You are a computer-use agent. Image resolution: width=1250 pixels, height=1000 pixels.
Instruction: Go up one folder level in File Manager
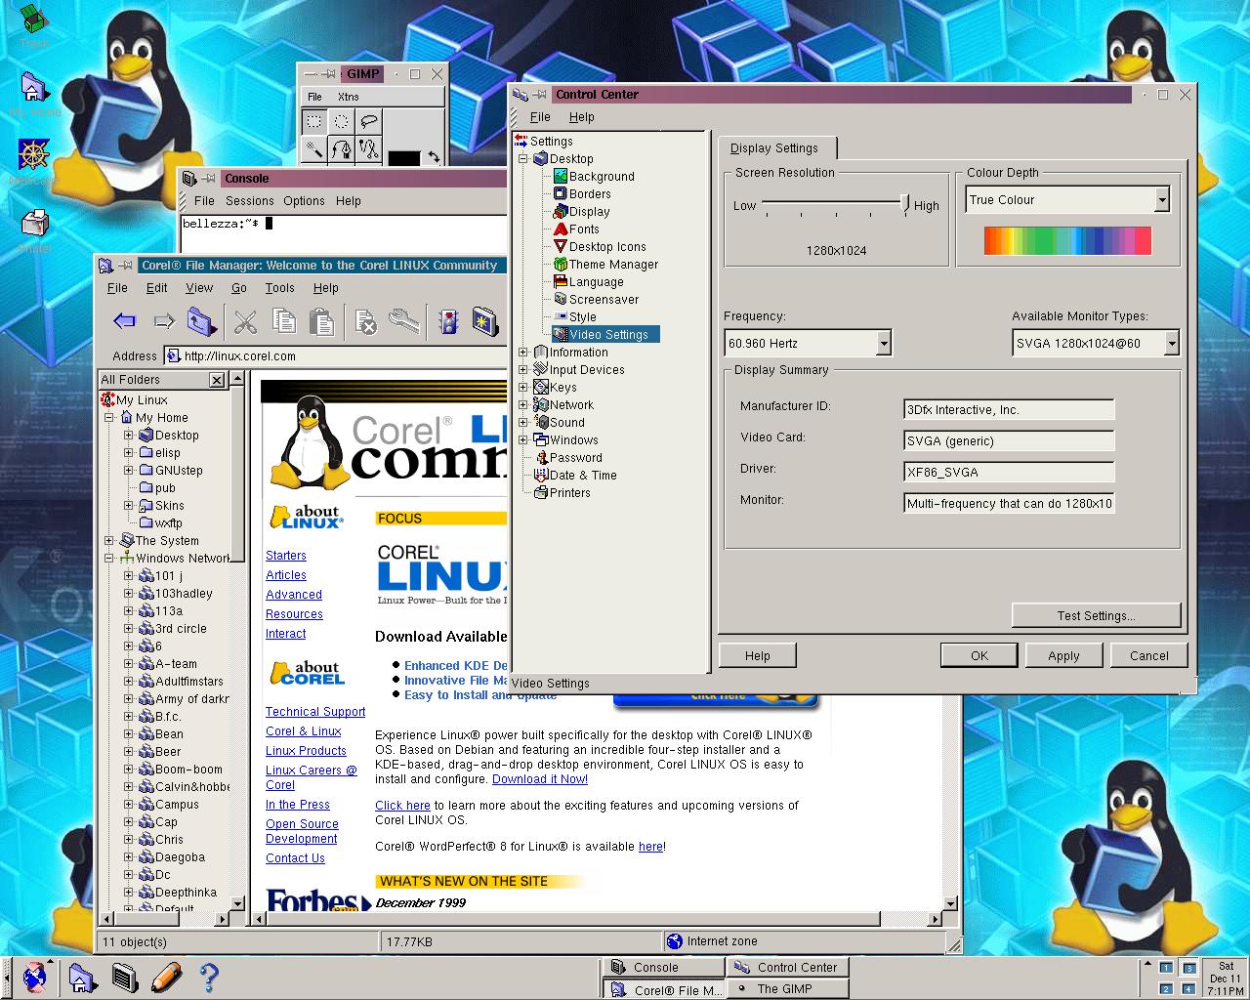[200, 320]
